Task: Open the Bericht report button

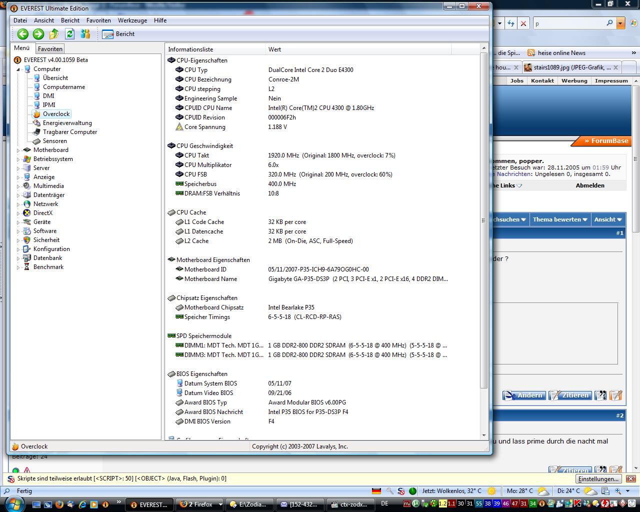Action: [x=118, y=34]
